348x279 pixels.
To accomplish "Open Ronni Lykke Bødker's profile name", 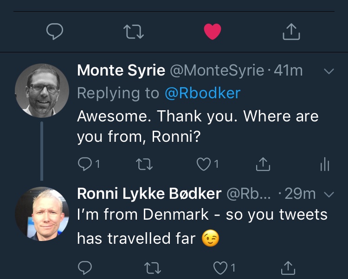I will pyautogui.click(x=149, y=194).
